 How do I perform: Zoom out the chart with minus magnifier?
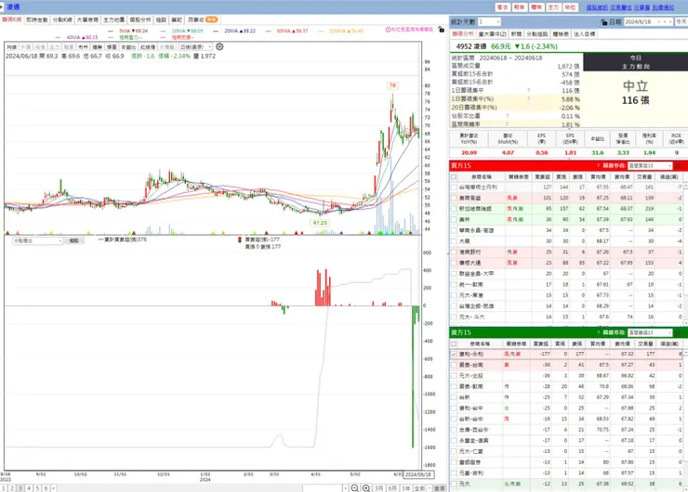point(354,488)
